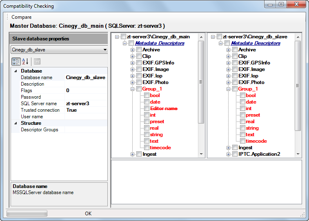Select the Editor name item in main tree

[164, 108]
